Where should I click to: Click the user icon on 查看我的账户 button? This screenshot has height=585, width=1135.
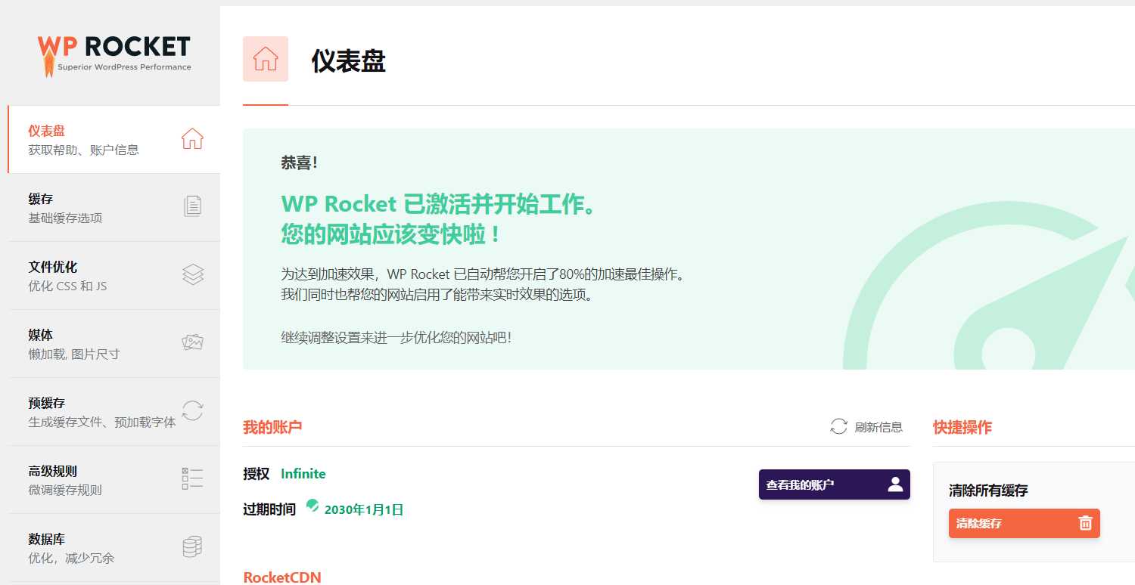[x=895, y=484]
